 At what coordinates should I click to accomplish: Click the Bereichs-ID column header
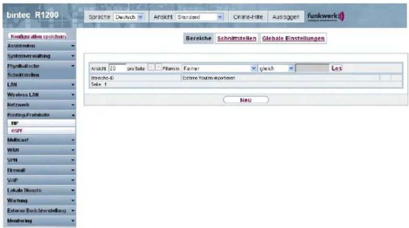click(x=102, y=78)
